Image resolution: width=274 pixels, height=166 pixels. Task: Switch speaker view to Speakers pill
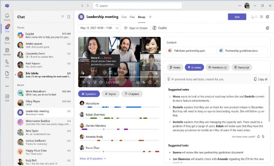(89, 94)
